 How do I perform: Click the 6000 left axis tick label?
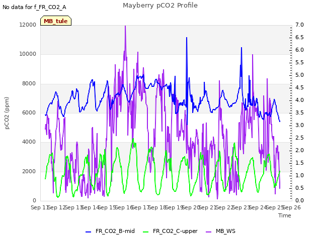29,112
